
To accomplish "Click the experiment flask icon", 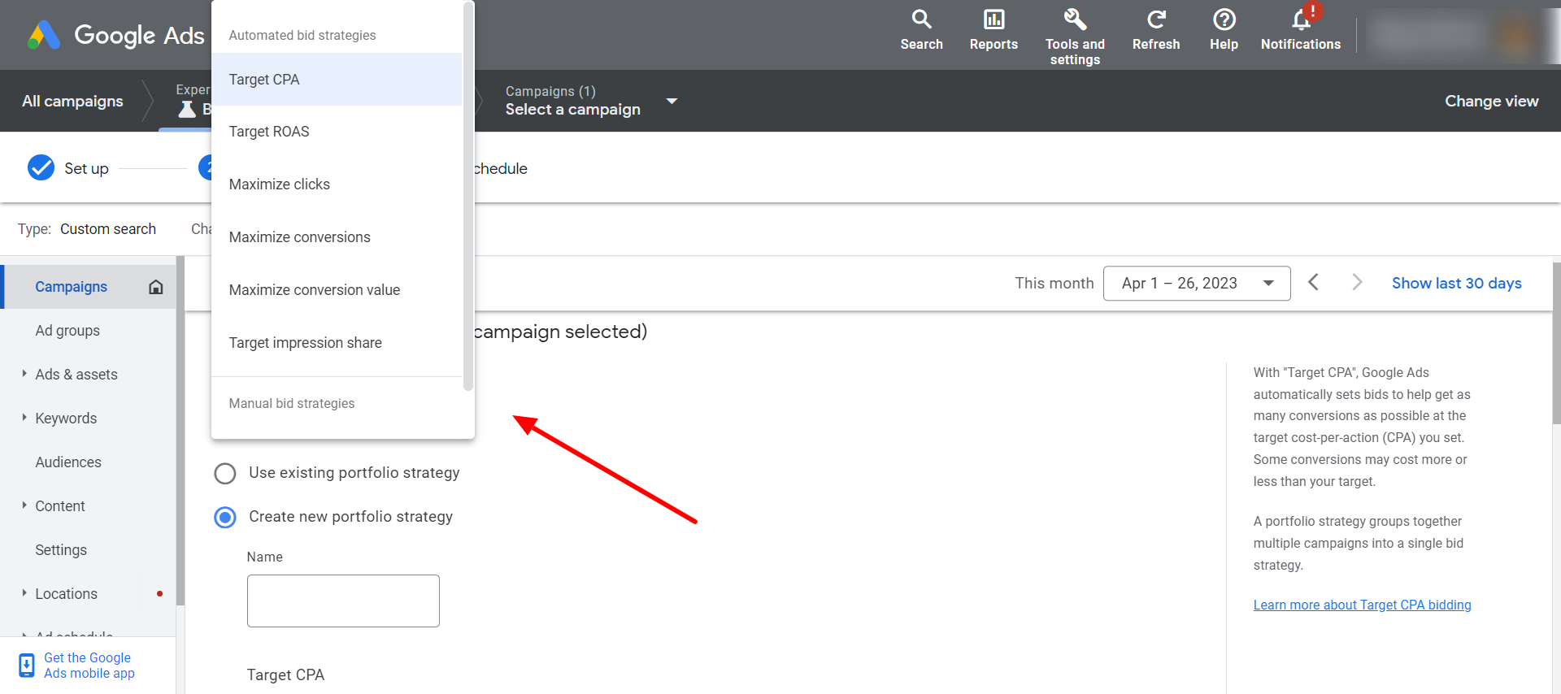I will (x=187, y=110).
